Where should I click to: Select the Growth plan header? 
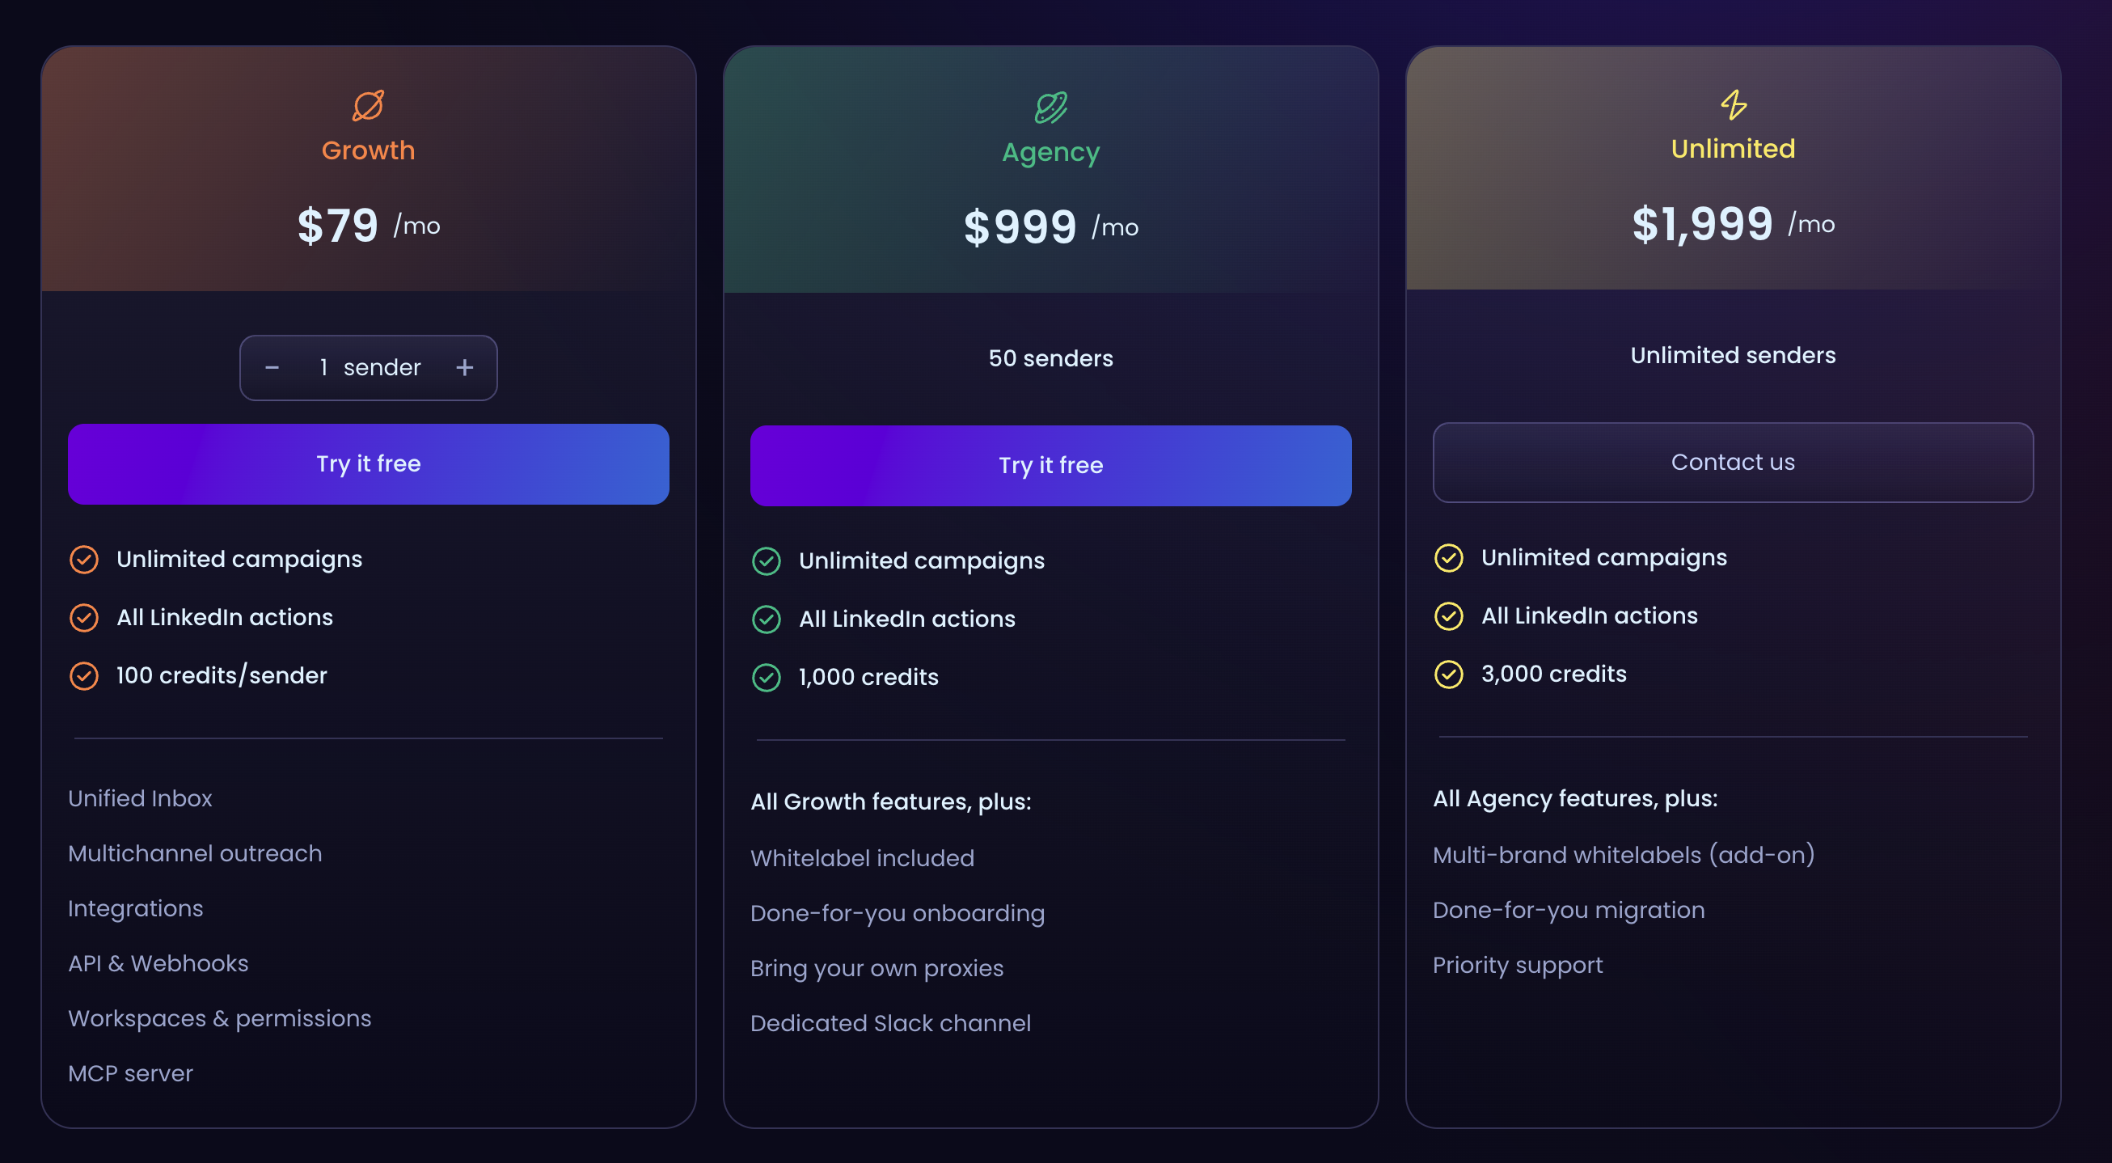click(x=368, y=150)
